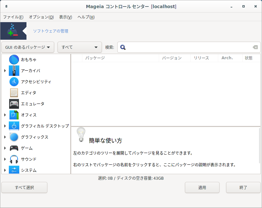This screenshot has height=208, width=262.
Task: Select the アクセシビリティ category label
Action: coord(36,82)
